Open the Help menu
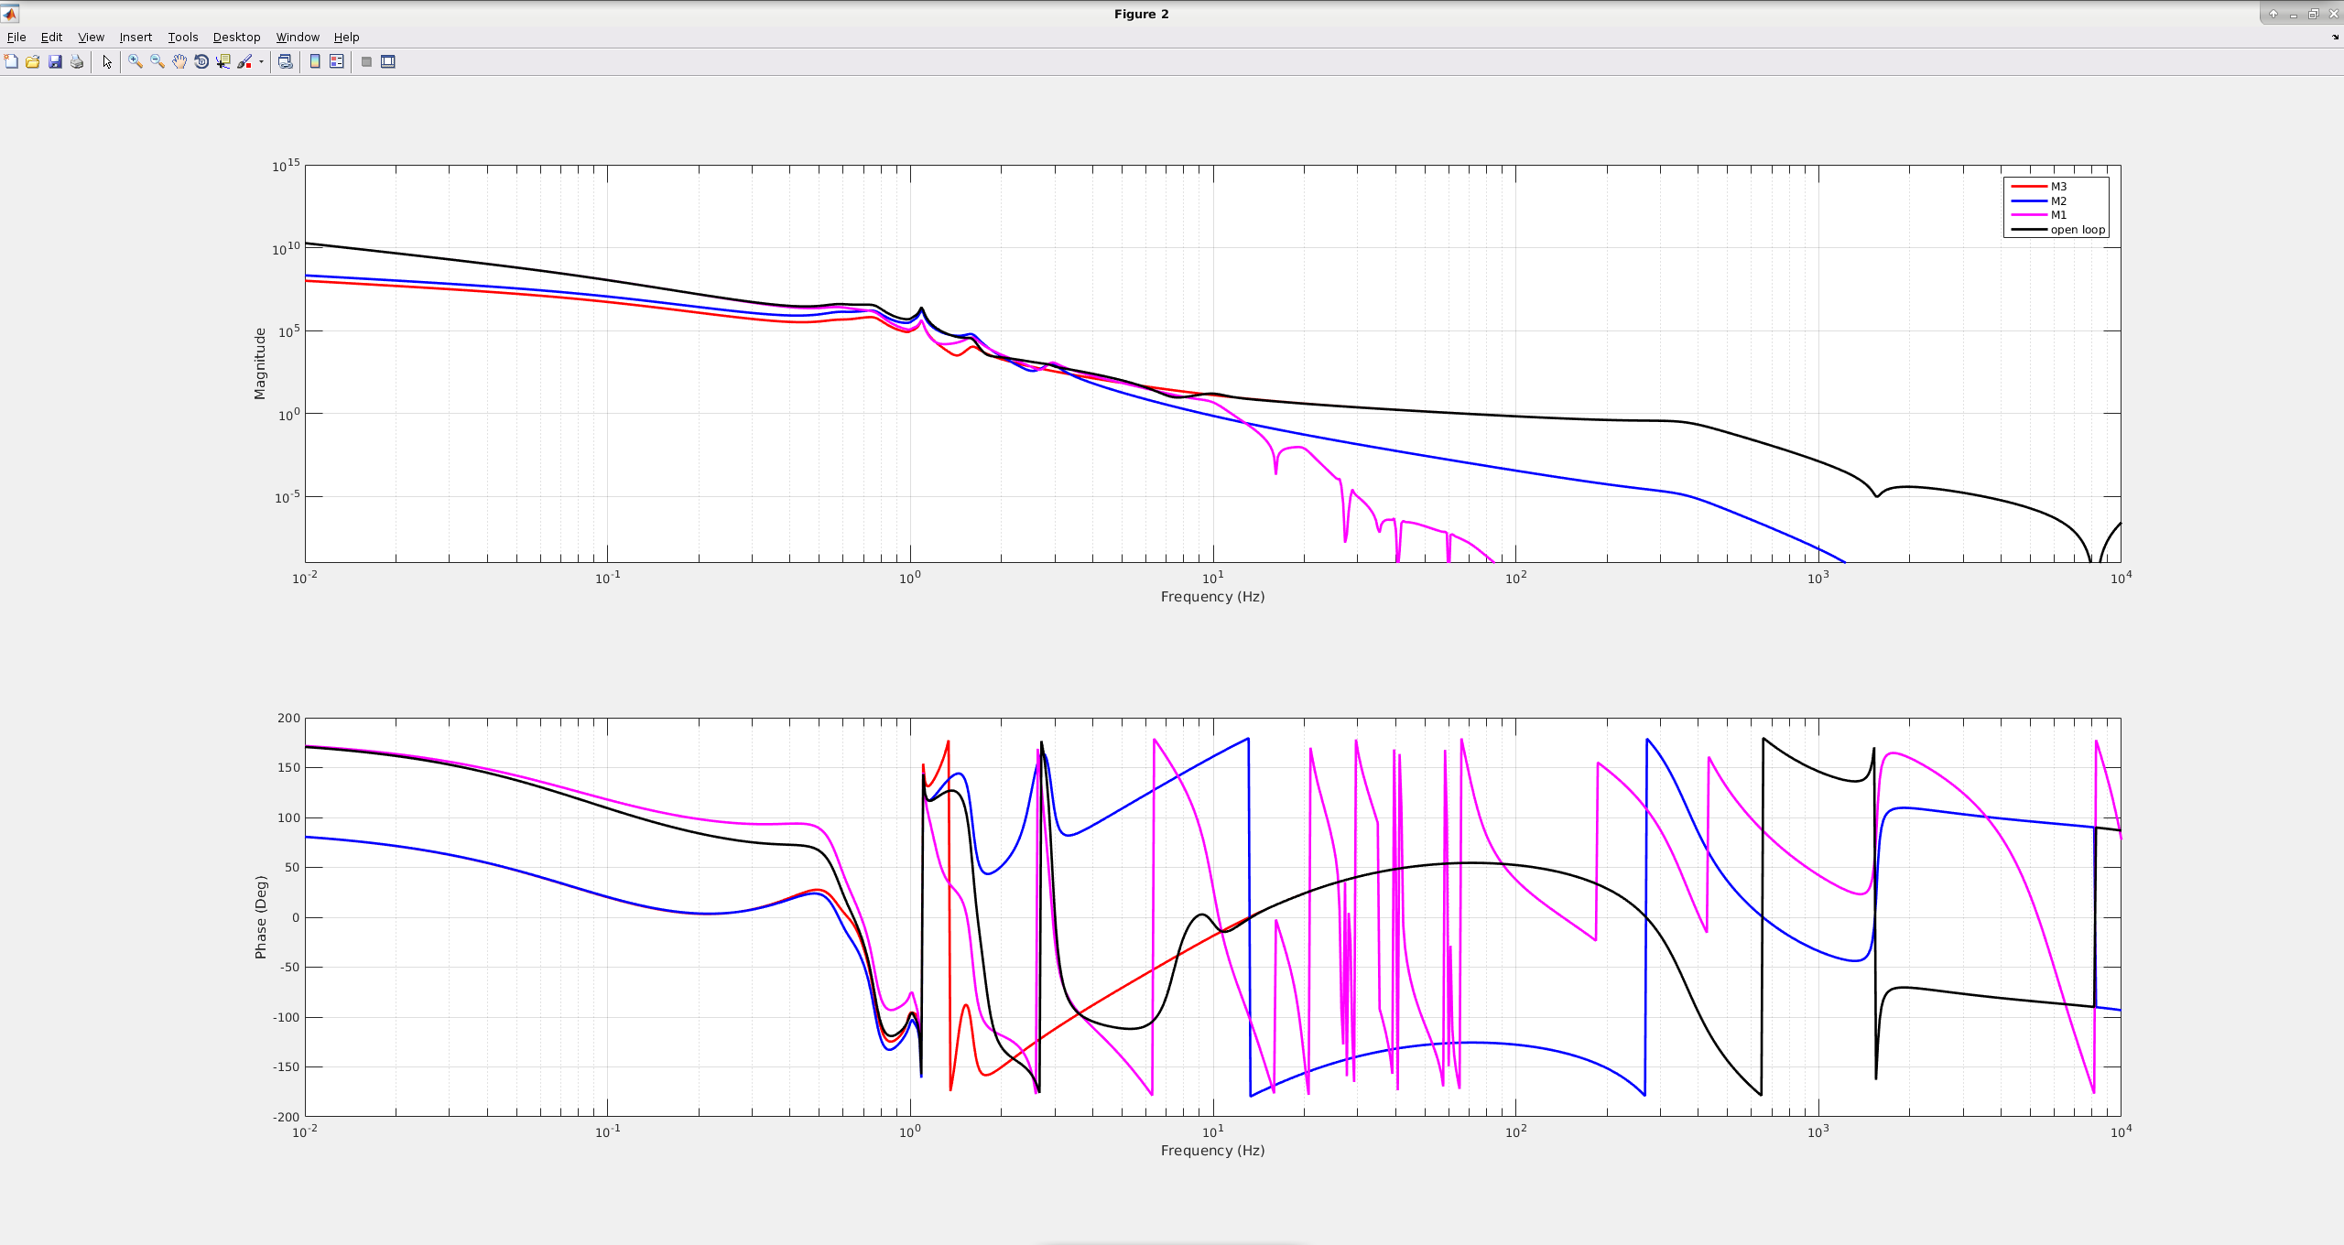The image size is (2344, 1245). 346,38
